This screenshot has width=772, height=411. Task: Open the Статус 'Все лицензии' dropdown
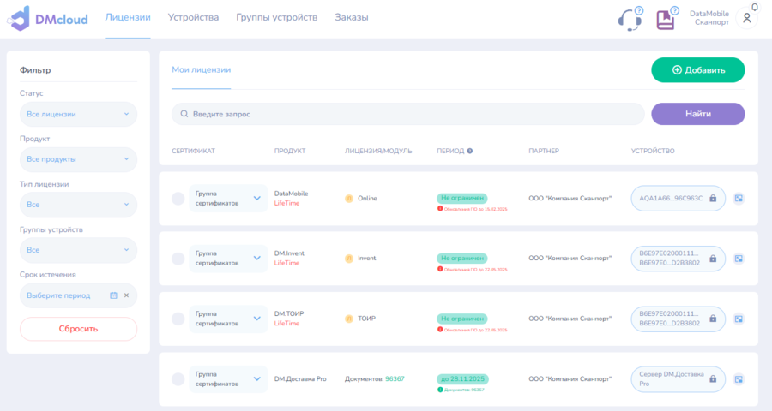(78, 114)
